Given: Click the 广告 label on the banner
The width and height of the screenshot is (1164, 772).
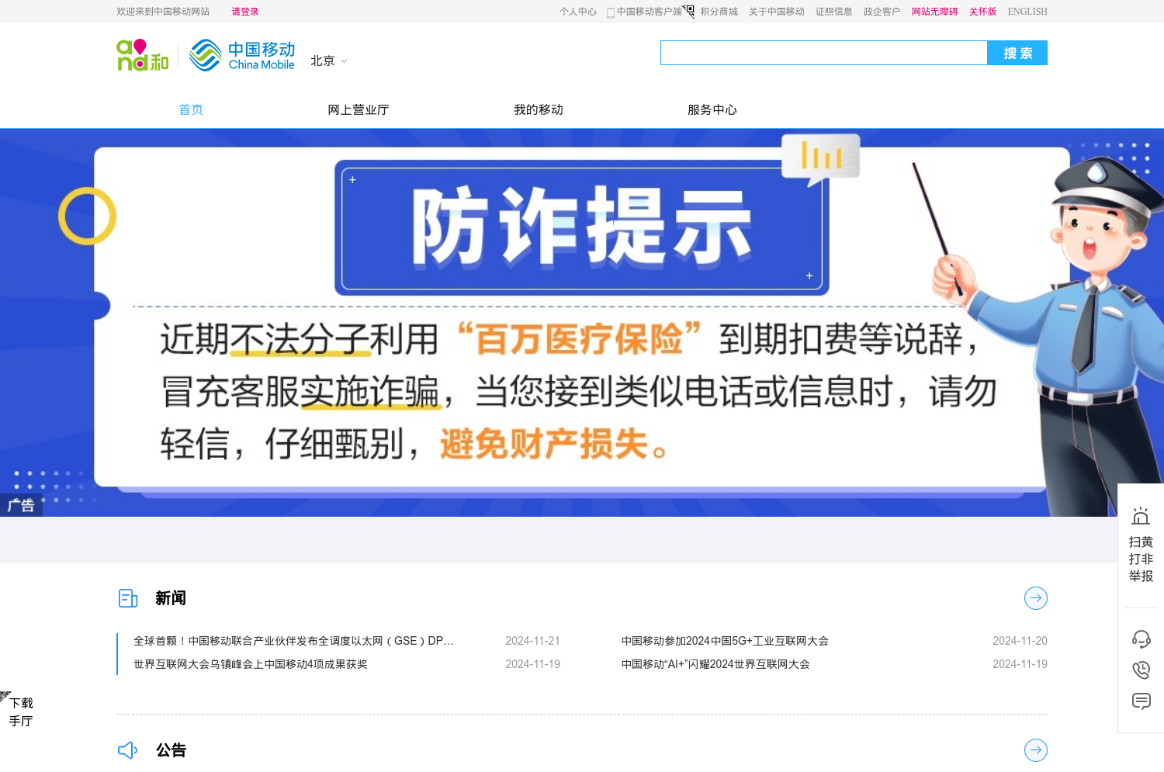Looking at the screenshot, I should (21, 506).
